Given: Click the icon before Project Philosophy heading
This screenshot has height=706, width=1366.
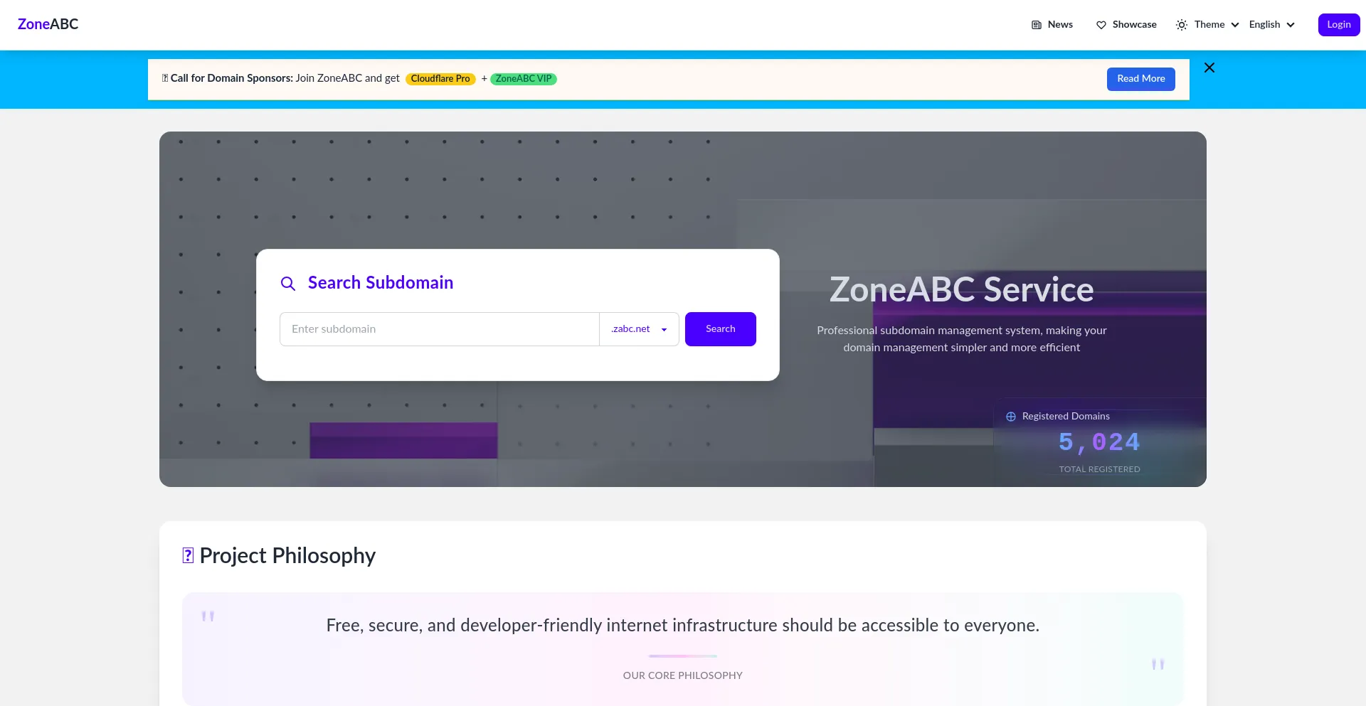Looking at the screenshot, I should tap(188, 555).
